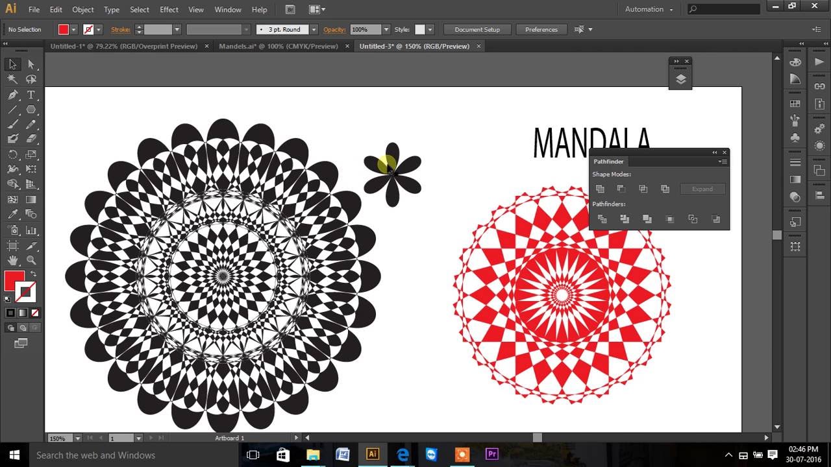The image size is (831, 467).
Task: Select the Rotate tool
Action: pos(12,154)
